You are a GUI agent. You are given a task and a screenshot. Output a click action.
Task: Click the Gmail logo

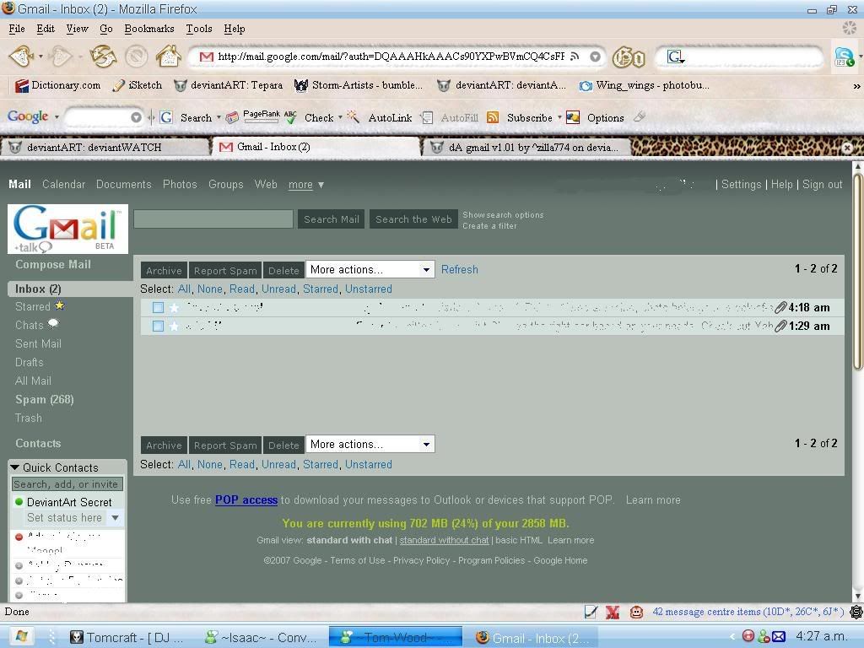point(67,229)
